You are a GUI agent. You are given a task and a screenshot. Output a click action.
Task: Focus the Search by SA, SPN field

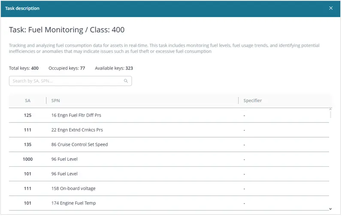click(67, 81)
